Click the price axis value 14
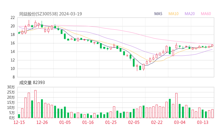Image resolution: width=217 pixels, height=129 pixels. click(13, 52)
